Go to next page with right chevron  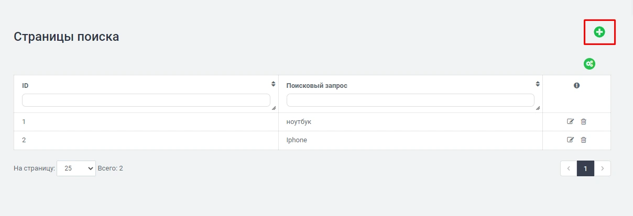pos(603,168)
